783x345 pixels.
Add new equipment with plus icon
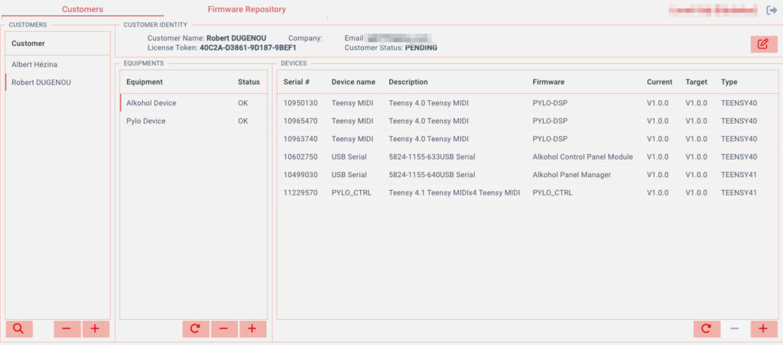(x=252, y=329)
